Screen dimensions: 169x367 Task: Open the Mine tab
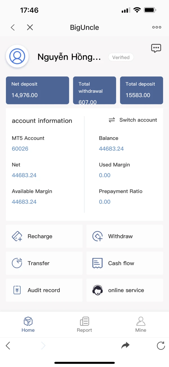141,325
